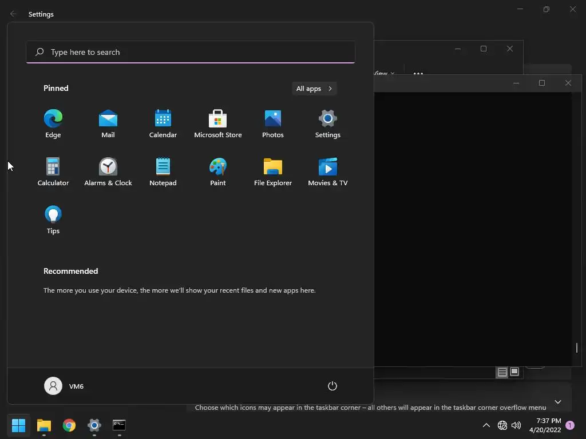Open the network icon in system tray
The image size is (586, 439).
pyautogui.click(x=502, y=425)
